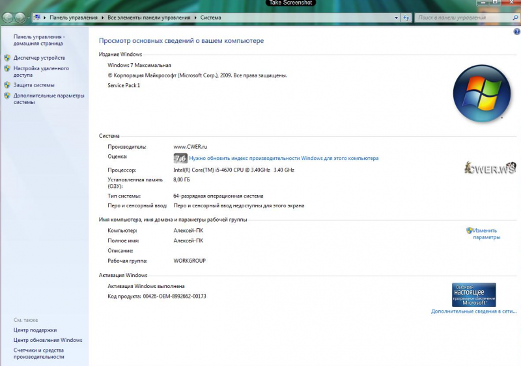Click the Back navigation arrow button
Screen dimensions: 521x366
point(8,18)
